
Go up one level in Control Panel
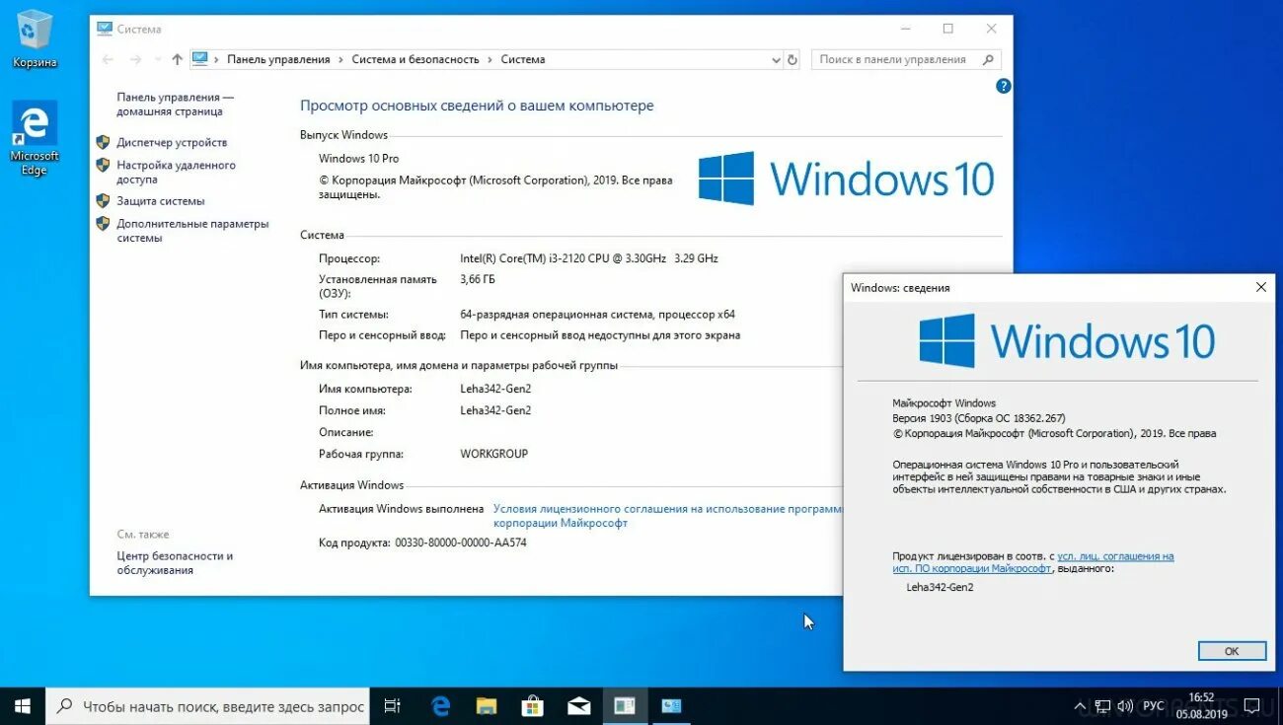pos(177,59)
